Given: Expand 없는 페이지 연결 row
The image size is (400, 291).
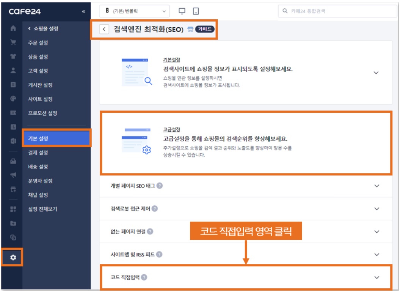Looking at the screenshot, I should point(377,232).
